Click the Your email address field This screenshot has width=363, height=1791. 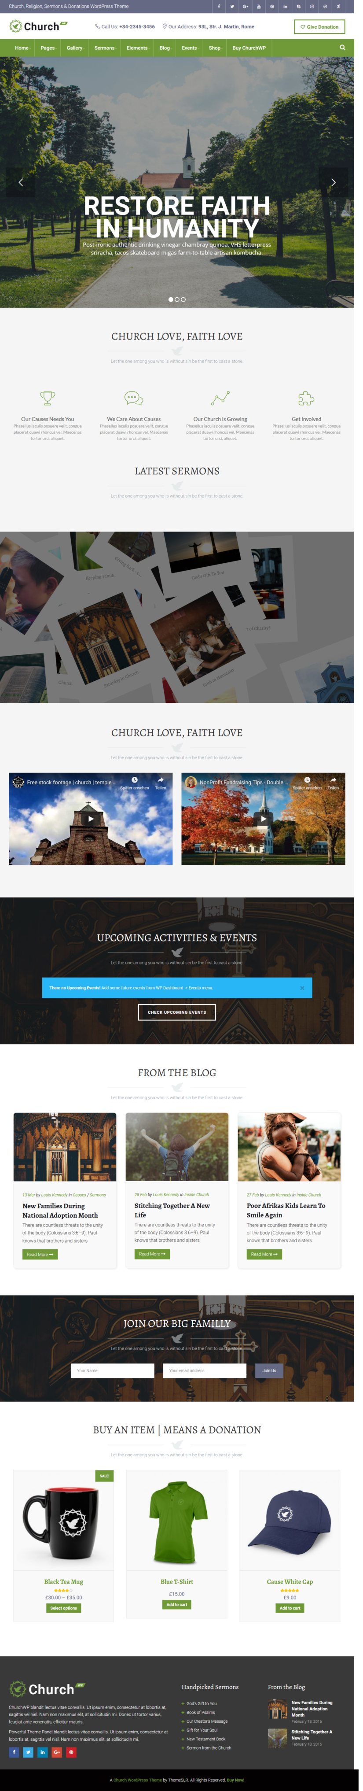(205, 1370)
